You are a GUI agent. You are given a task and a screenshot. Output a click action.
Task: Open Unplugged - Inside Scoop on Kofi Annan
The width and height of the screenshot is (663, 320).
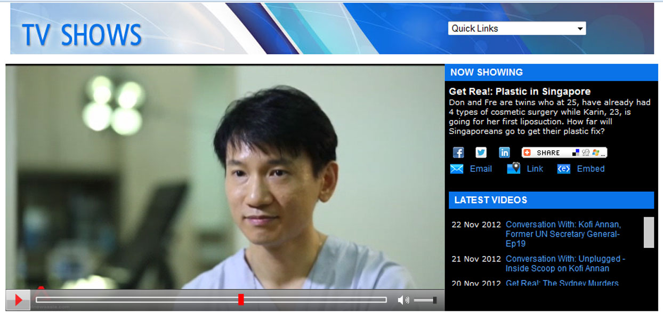565,263
